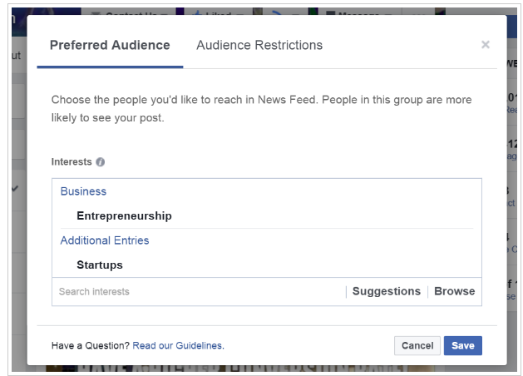Click the Interests label

72,162
